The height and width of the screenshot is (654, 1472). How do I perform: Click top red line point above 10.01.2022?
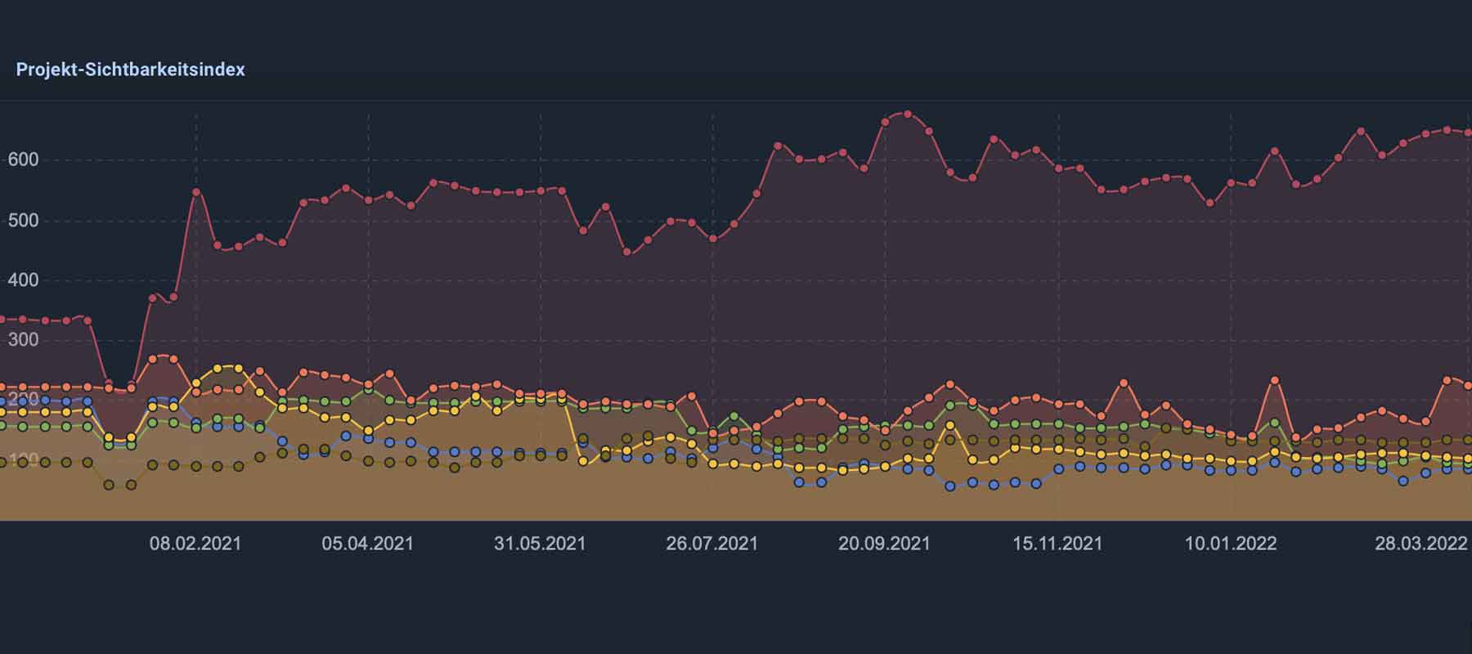(x=1231, y=183)
